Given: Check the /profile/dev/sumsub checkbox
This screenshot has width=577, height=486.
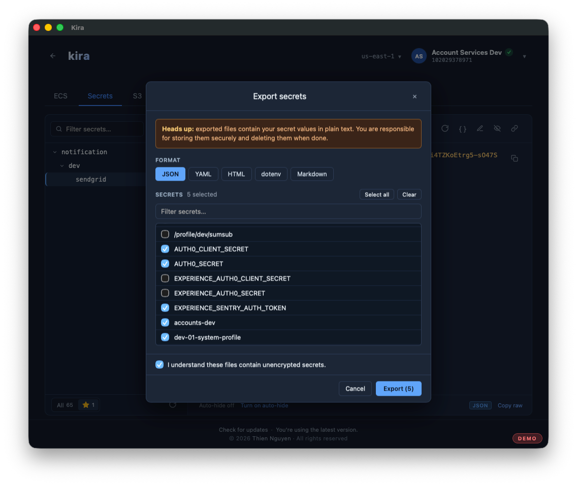Looking at the screenshot, I should coord(165,234).
